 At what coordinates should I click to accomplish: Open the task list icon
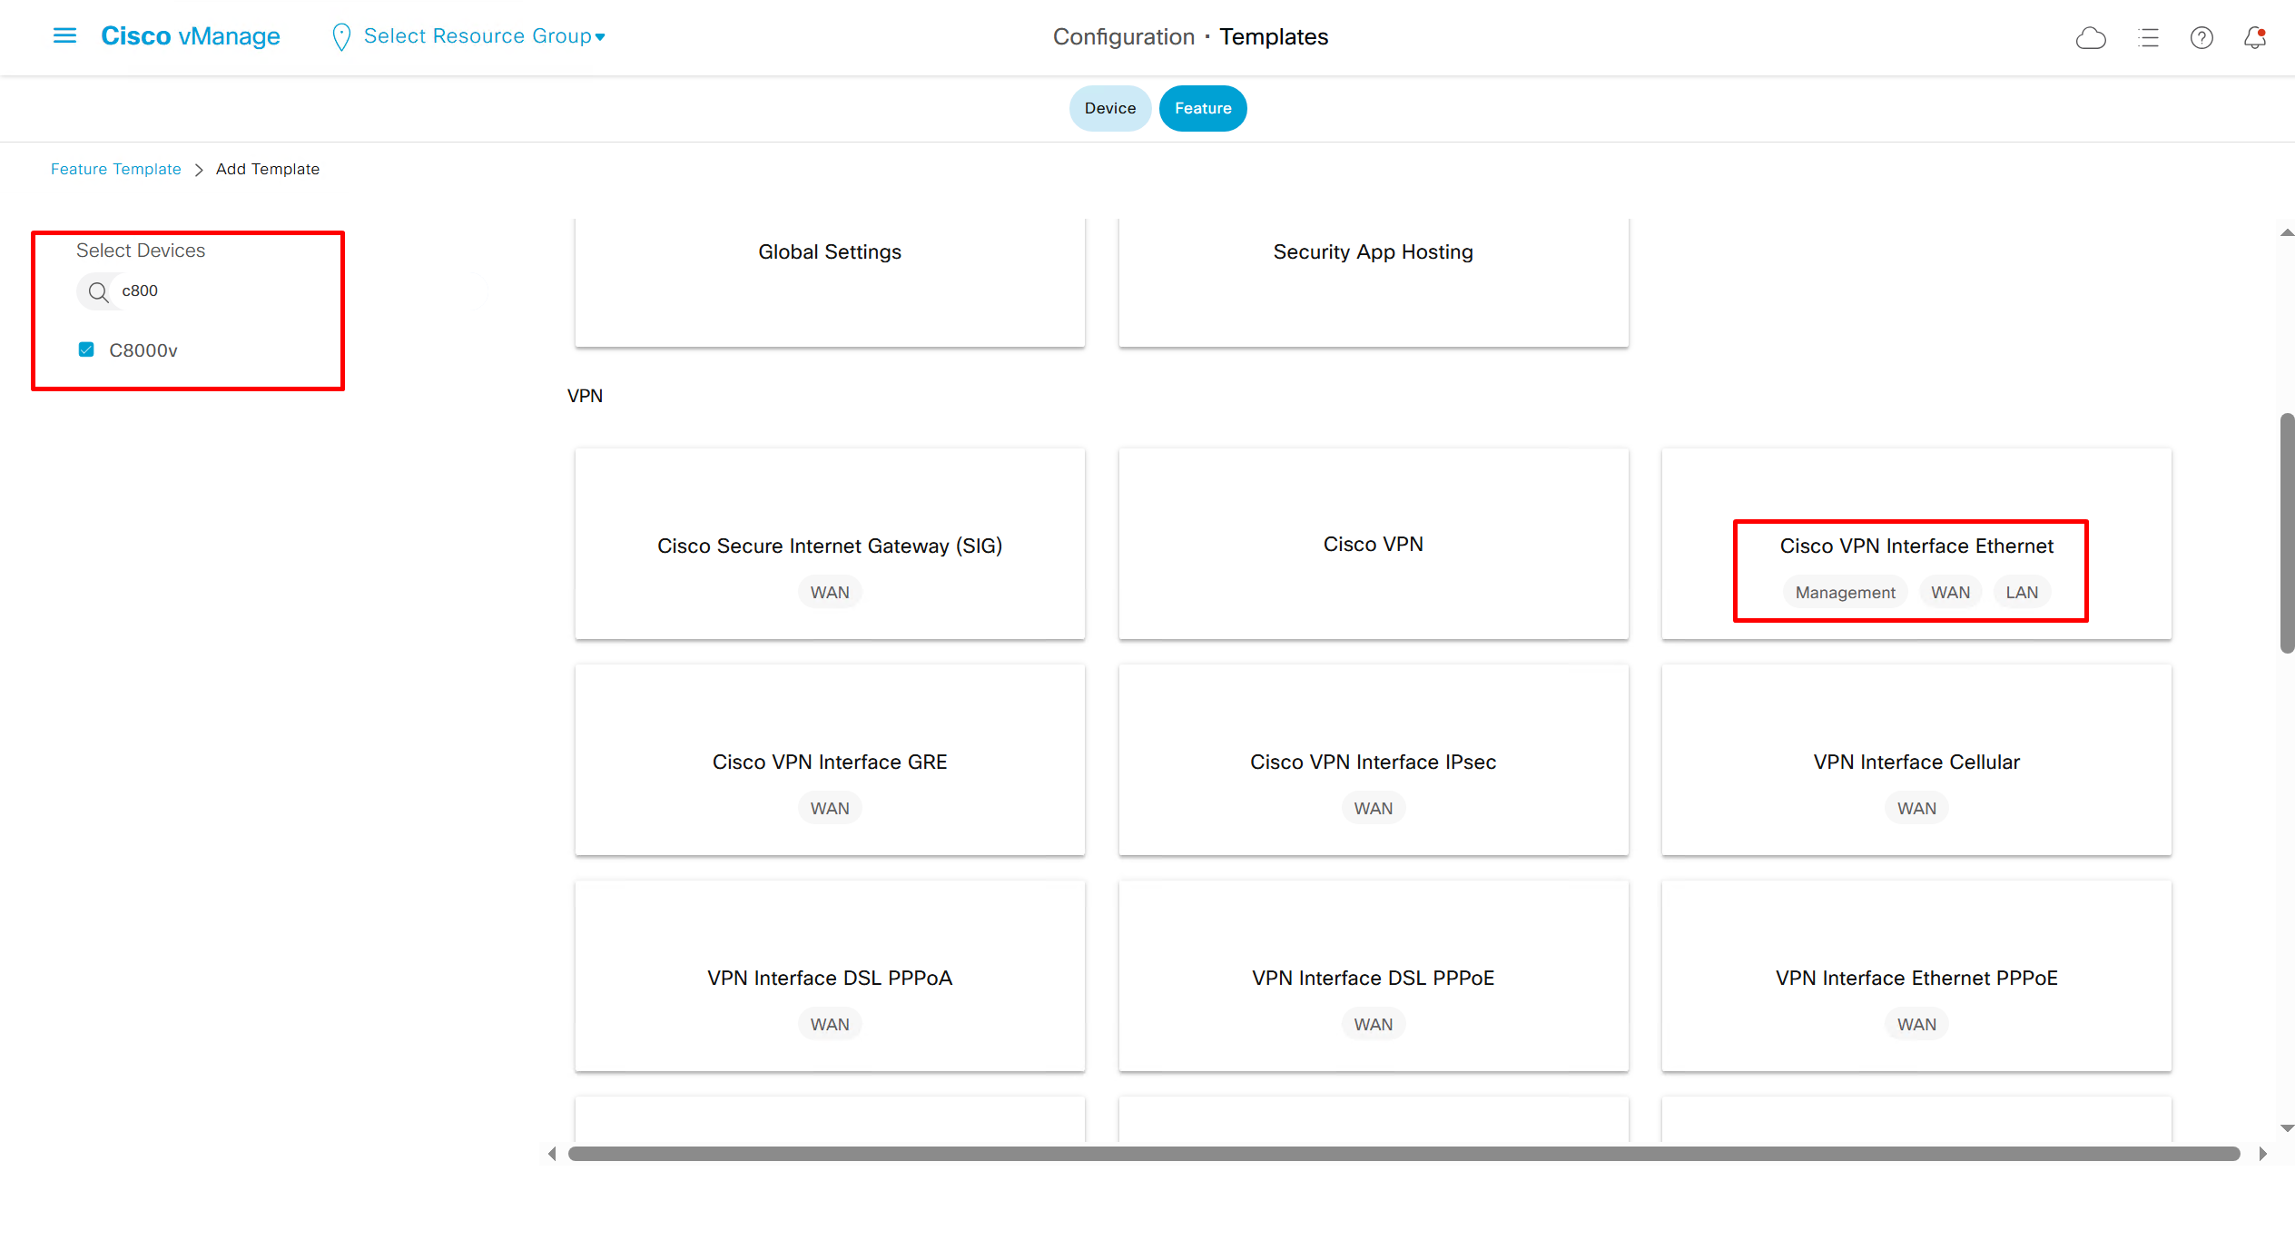tap(2148, 37)
